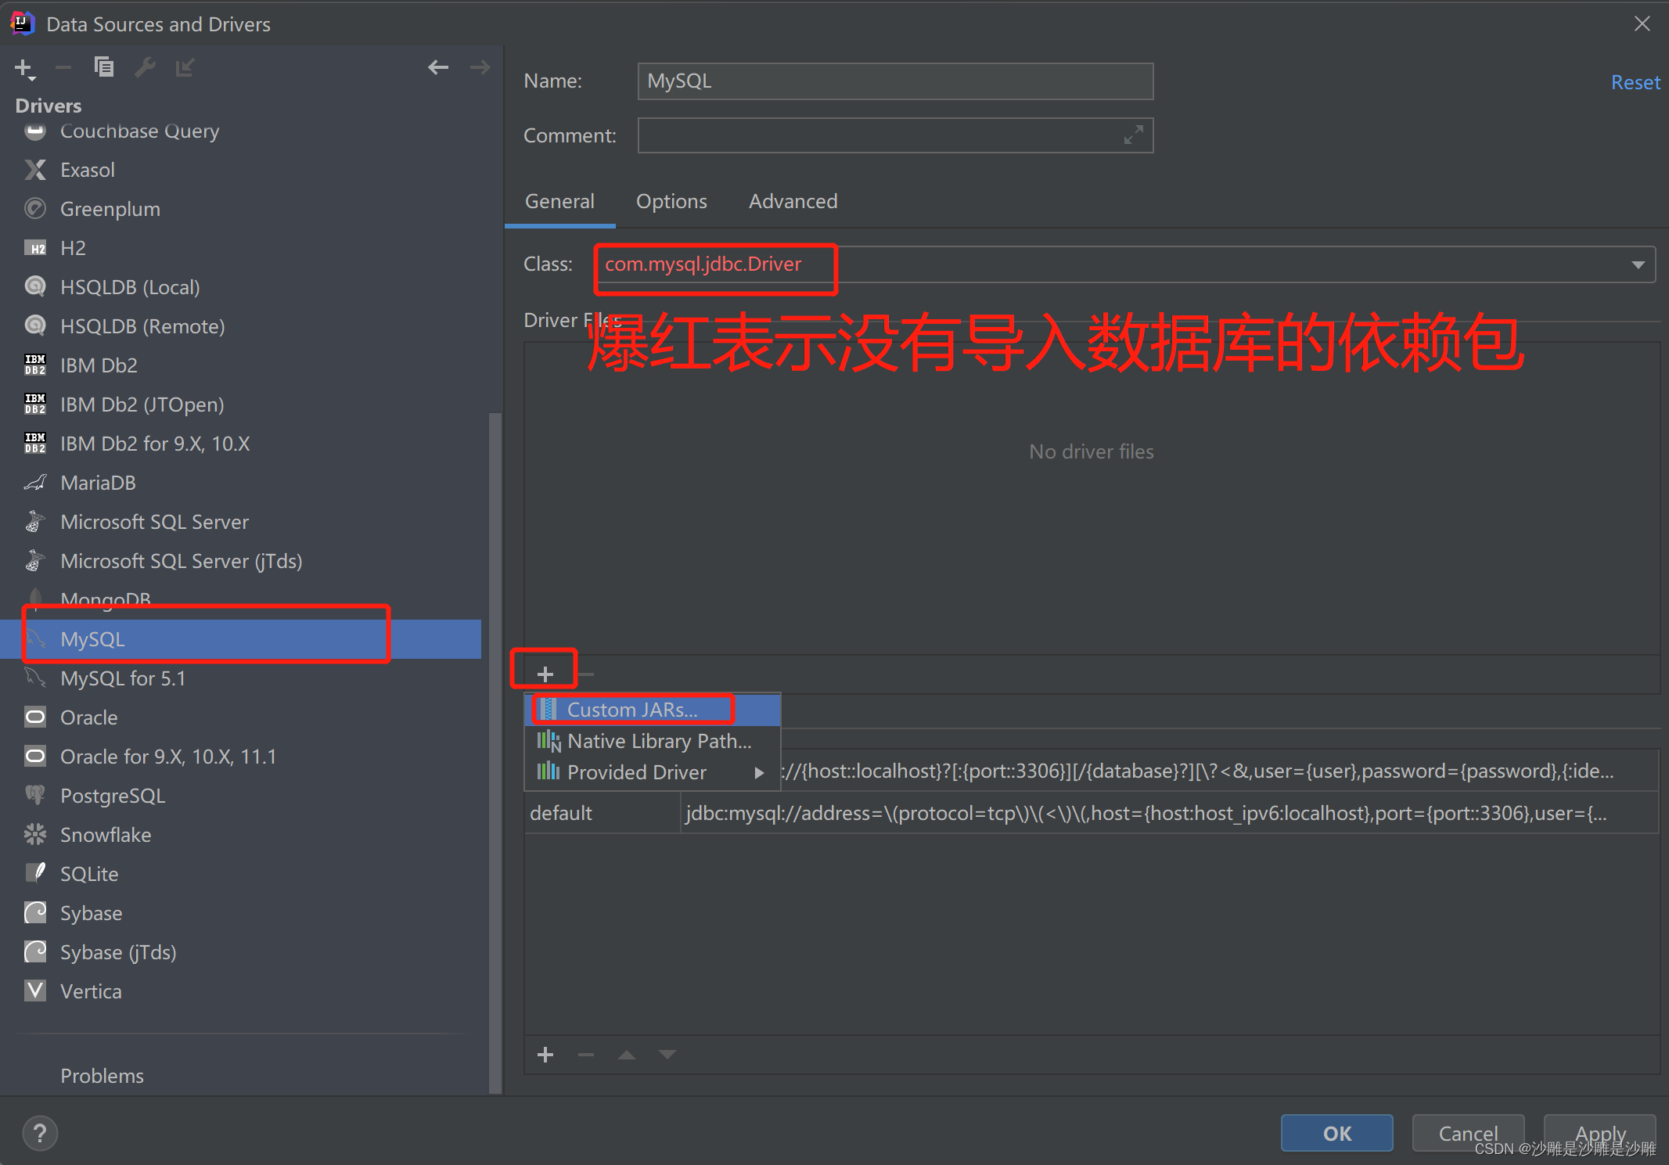
Task: Choose Native Library Path... menu entry
Action: point(653,741)
